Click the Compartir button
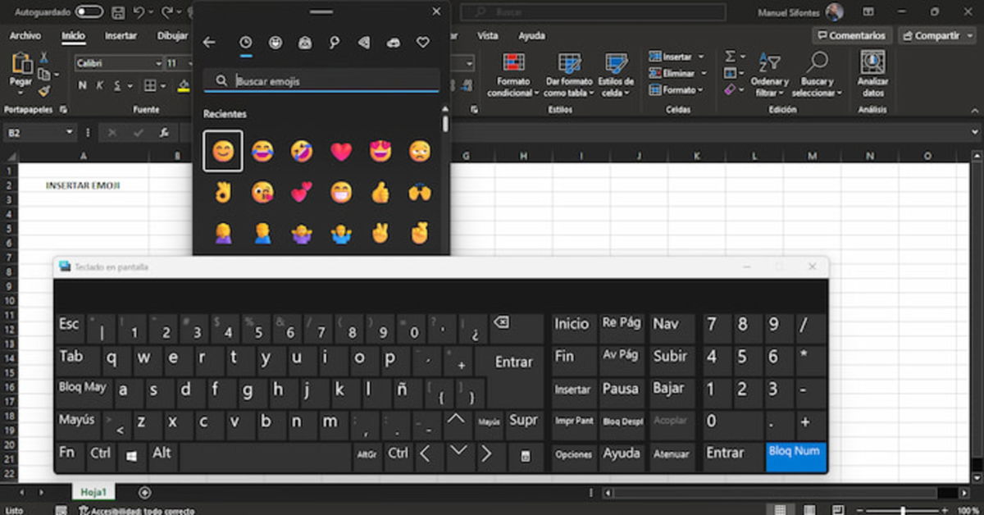The height and width of the screenshot is (515, 984). (936, 35)
